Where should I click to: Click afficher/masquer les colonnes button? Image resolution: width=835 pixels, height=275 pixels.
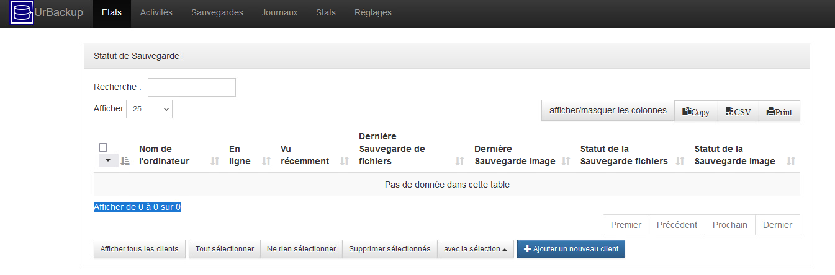608,111
